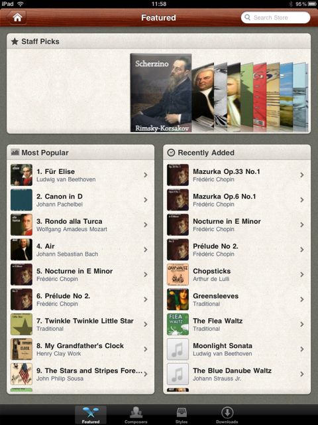Image resolution: width=318 pixels, height=425 pixels.
Task: Open the Canon in D chevron
Action: click(146, 200)
